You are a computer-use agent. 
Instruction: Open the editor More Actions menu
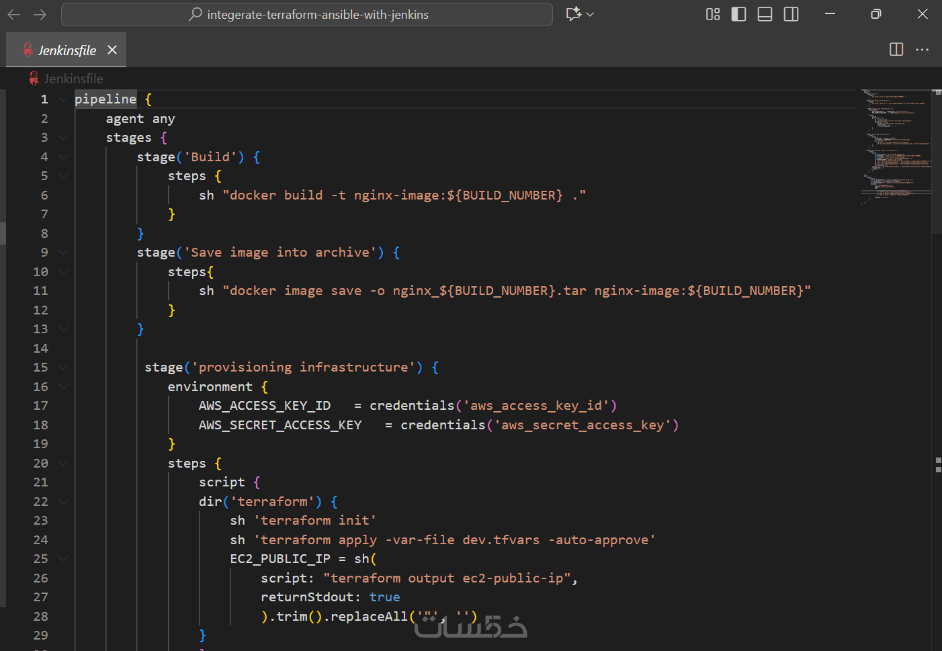[x=922, y=50]
